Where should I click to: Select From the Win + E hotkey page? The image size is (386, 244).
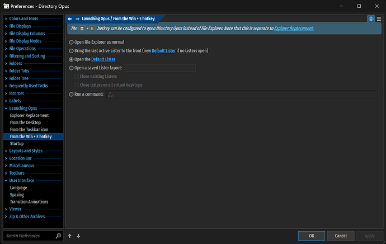coord(33,137)
